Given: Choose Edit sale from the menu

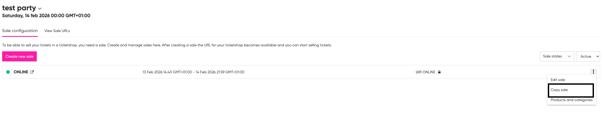Looking at the screenshot, I should pos(558,80).
